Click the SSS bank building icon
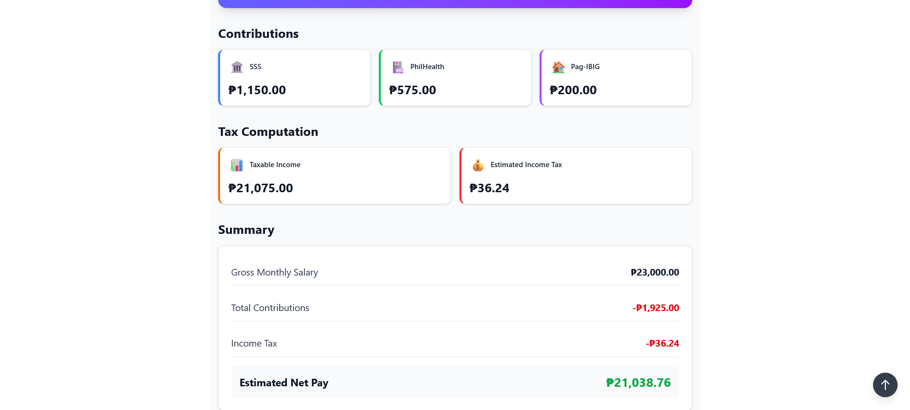 pos(237,67)
